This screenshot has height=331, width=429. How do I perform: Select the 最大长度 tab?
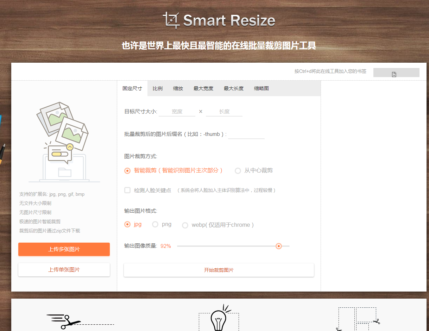(234, 88)
